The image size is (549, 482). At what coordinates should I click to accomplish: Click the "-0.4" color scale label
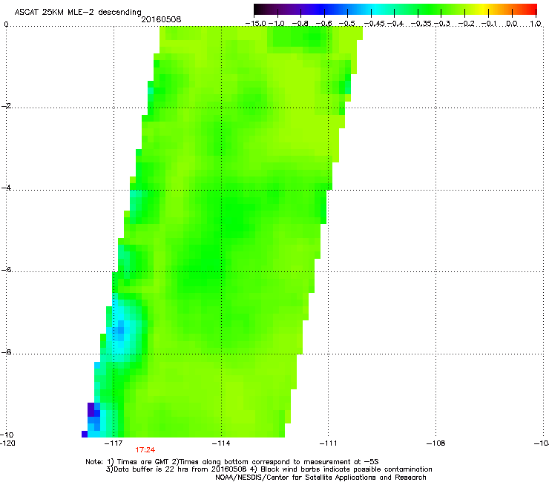[x=395, y=24]
